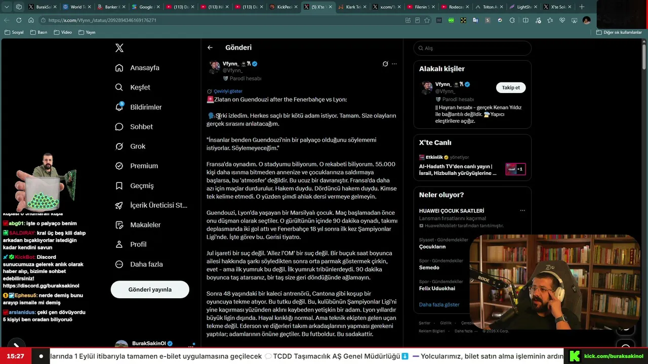Open the Premium page
648x364 pixels.
coord(136,166)
